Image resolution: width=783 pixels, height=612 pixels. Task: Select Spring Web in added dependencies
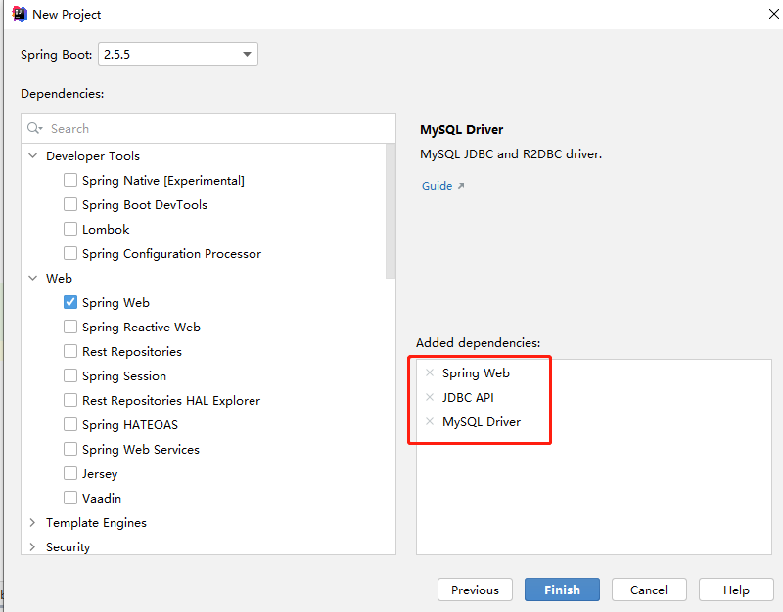point(476,373)
